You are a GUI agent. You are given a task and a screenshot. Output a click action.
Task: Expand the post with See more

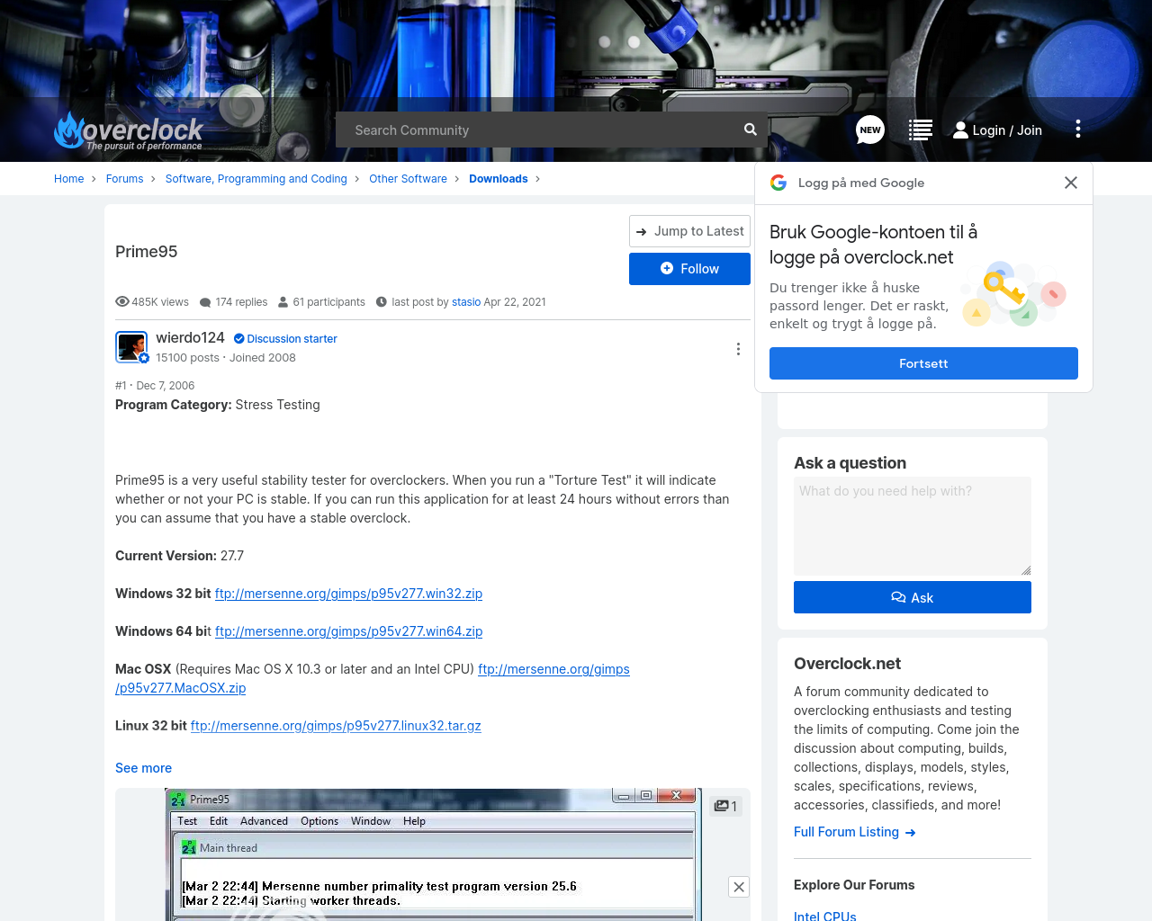[143, 768]
